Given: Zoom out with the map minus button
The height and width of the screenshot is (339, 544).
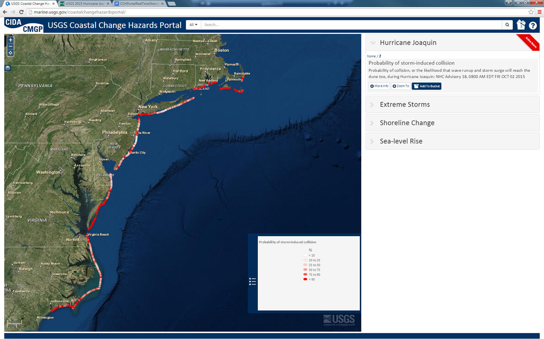Looking at the screenshot, I should click(x=11, y=47).
